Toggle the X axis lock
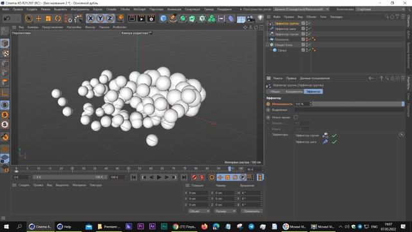This screenshot has height=232, width=412. 90,19
